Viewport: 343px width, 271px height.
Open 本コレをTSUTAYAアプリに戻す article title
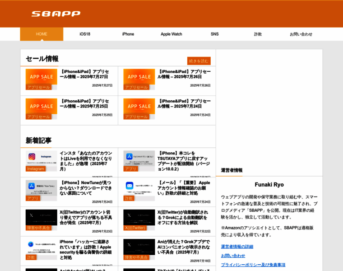tap(184, 161)
